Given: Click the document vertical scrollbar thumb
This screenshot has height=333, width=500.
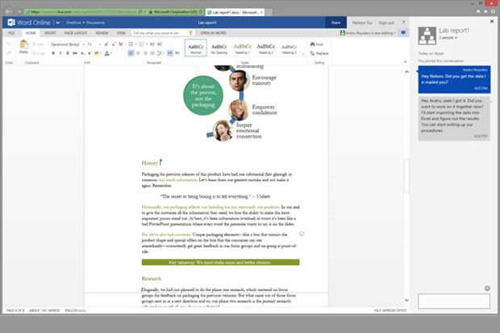Looking at the screenshot, I should (x=406, y=176).
